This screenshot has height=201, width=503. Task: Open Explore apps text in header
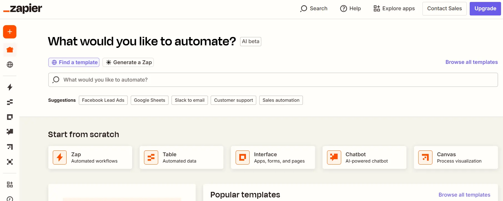coord(399,9)
